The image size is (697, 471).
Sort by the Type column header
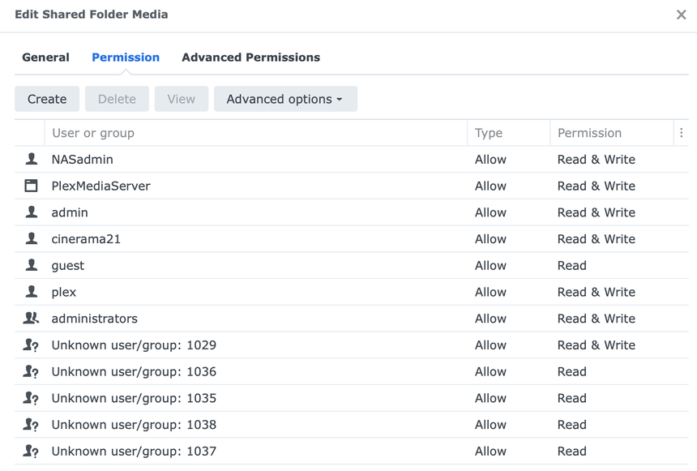(x=508, y=132)
